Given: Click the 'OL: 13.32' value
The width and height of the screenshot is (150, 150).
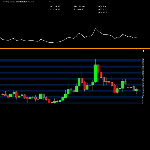Looking at the screenshot, I should pos(103,13).
